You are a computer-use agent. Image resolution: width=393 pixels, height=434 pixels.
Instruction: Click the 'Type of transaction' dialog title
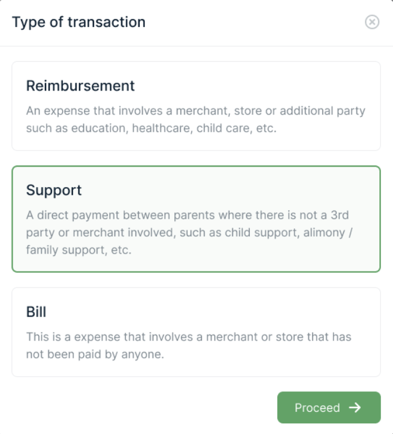click(x=78, y=23)
